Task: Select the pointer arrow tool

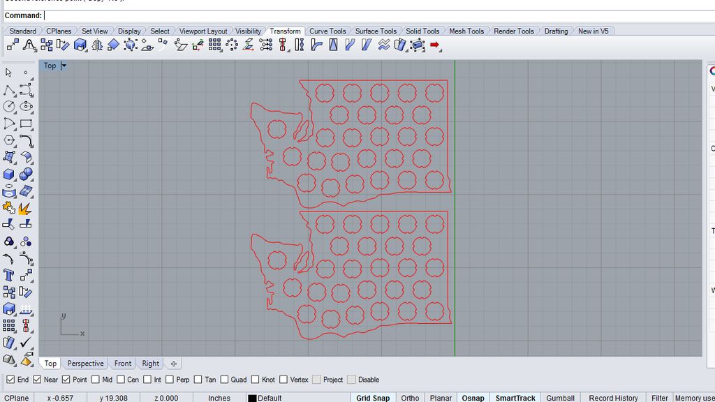Action: pyautogui.click(x=8, y=73)
